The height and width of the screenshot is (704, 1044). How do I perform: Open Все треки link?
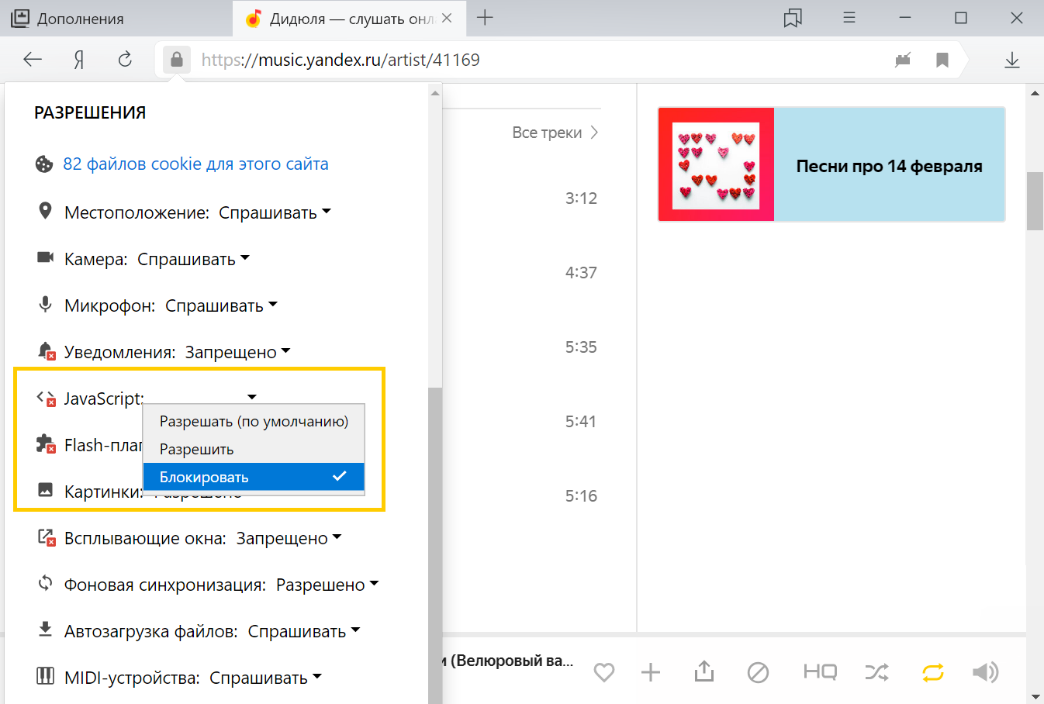pos(555,133)
